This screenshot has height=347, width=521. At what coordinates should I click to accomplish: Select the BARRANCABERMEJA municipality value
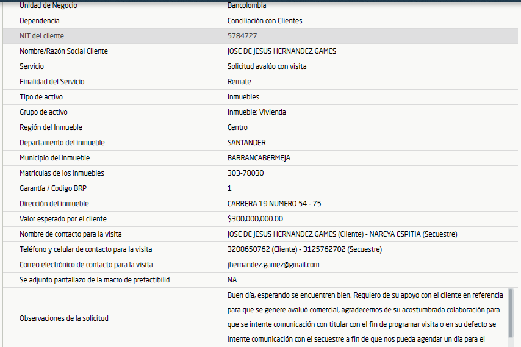[x=259, y=158]
